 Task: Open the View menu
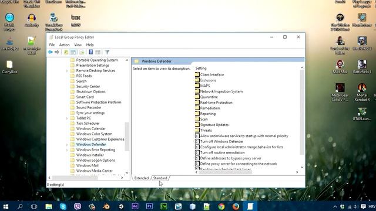pyautogui.click(x=78, y=45)
